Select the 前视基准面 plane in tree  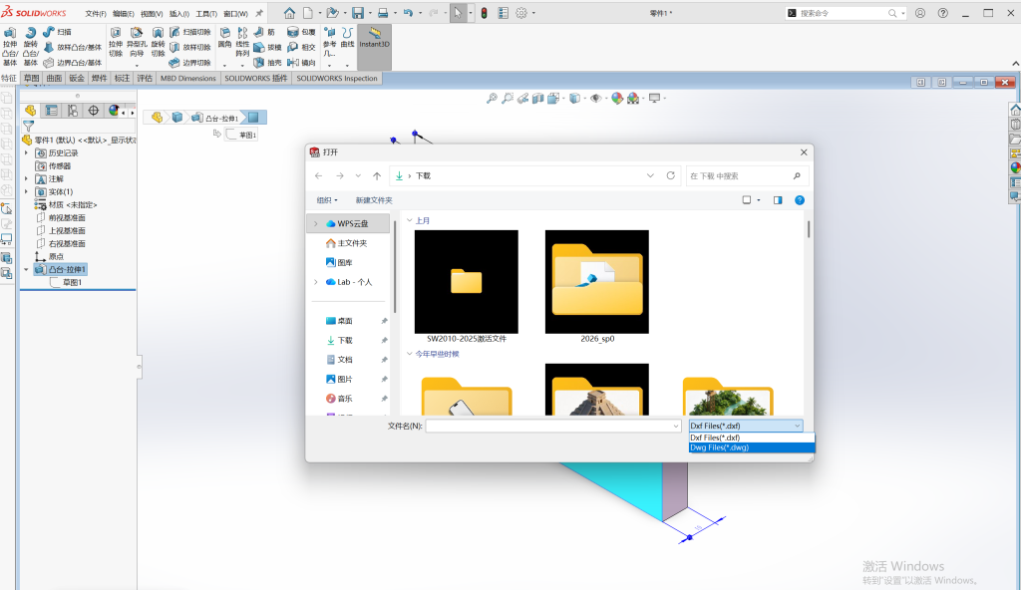(x=67, y=218)
